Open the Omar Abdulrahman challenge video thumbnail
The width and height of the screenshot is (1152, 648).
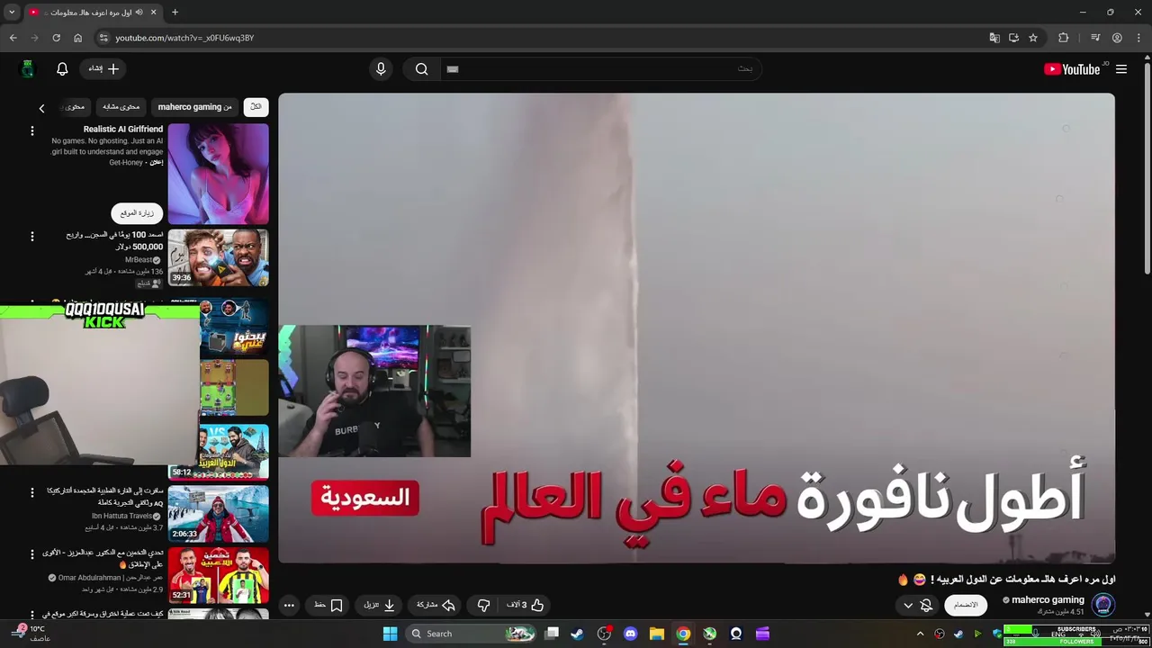[x=218, y=575]
